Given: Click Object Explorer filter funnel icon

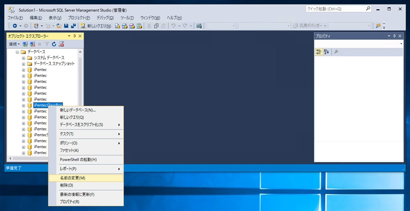Looking at the screenshot, I should (47, 44).
